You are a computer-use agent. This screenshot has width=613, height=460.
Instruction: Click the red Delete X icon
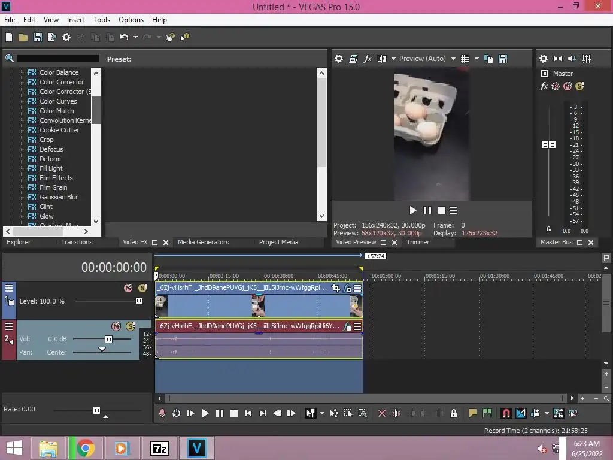click(382, 413)
